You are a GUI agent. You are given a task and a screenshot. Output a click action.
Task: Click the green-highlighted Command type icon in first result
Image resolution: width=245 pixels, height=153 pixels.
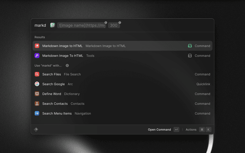point(189,46)
